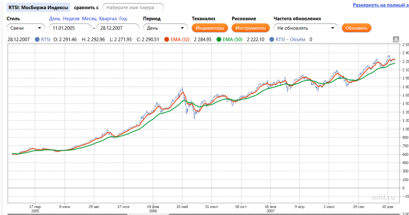Open the Стиль dropdown showing Свечи
This screenshot has width=409, height=215.
pyautogui.click(x=26, y=28)
